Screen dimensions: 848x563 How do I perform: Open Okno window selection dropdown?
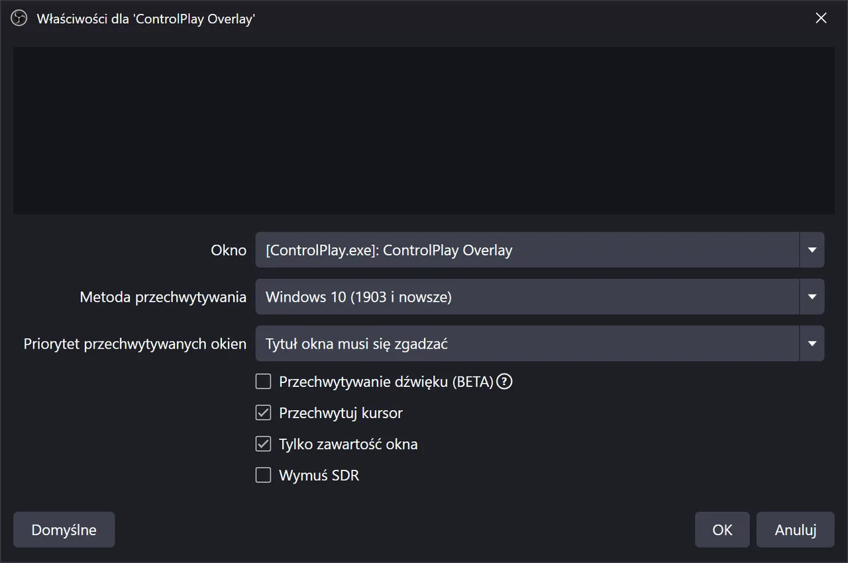pos(540,250)
